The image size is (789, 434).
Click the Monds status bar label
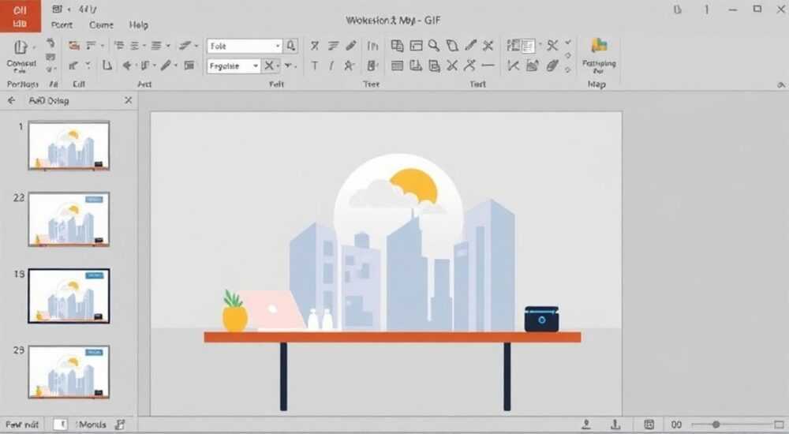(x=92, y=425)
